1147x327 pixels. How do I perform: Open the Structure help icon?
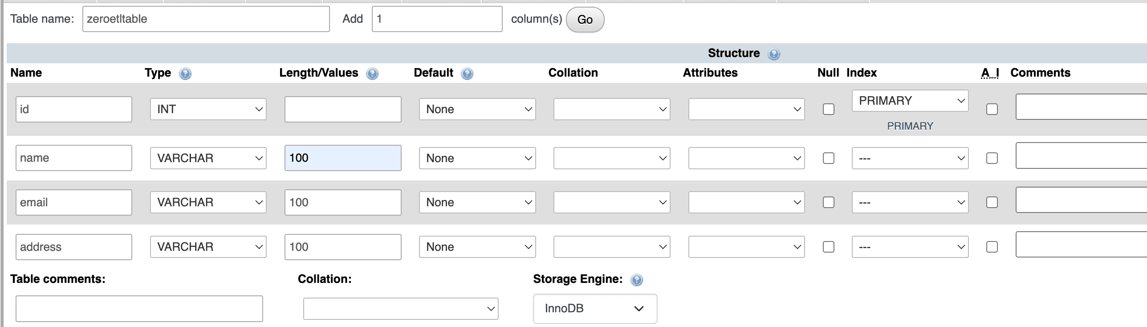tap(774, 54)
